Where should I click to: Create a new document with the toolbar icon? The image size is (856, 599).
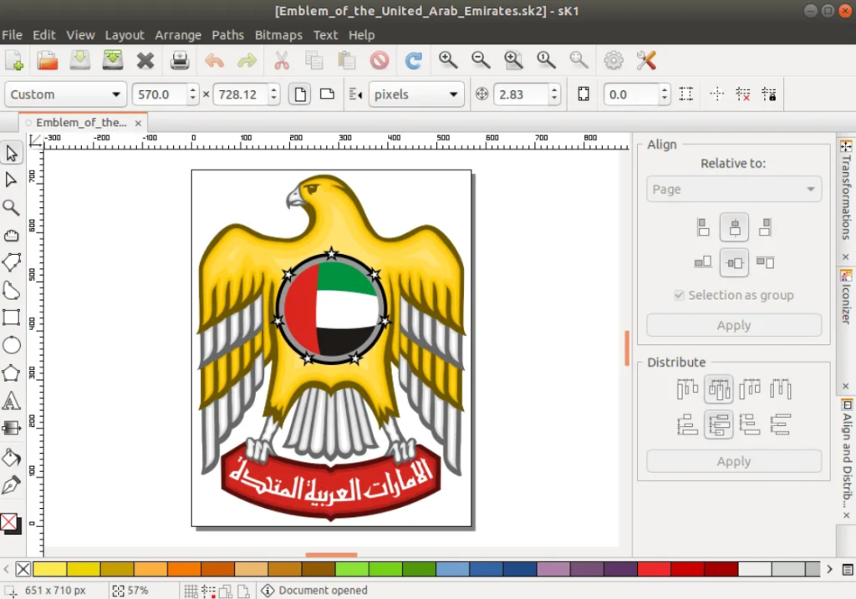point(14,60)
